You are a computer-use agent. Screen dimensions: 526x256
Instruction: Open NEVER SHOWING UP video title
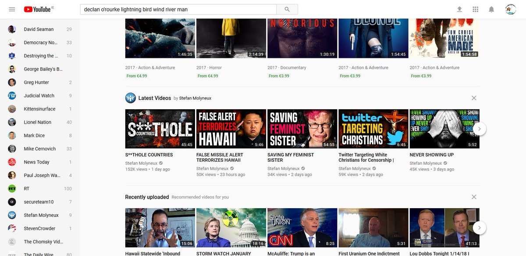tap(432, 155)
